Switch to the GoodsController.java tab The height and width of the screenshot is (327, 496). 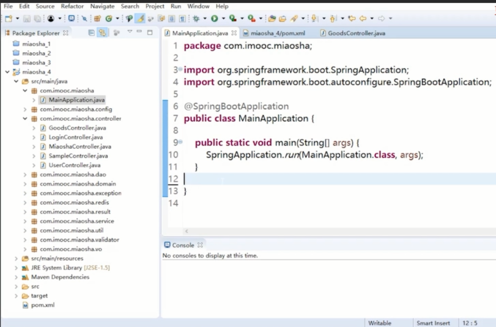[x=356, y=33]
